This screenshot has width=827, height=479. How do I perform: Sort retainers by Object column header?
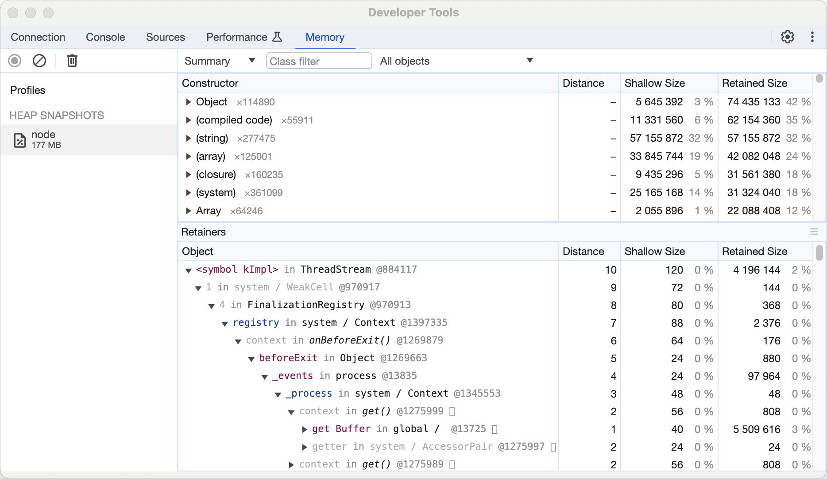click(x=368, y=251)
